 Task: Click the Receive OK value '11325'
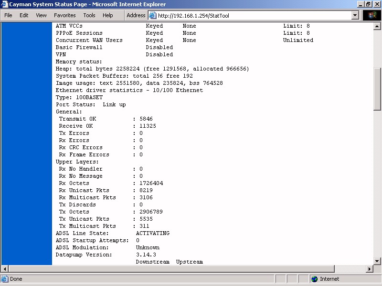click(x=148, y=126)
